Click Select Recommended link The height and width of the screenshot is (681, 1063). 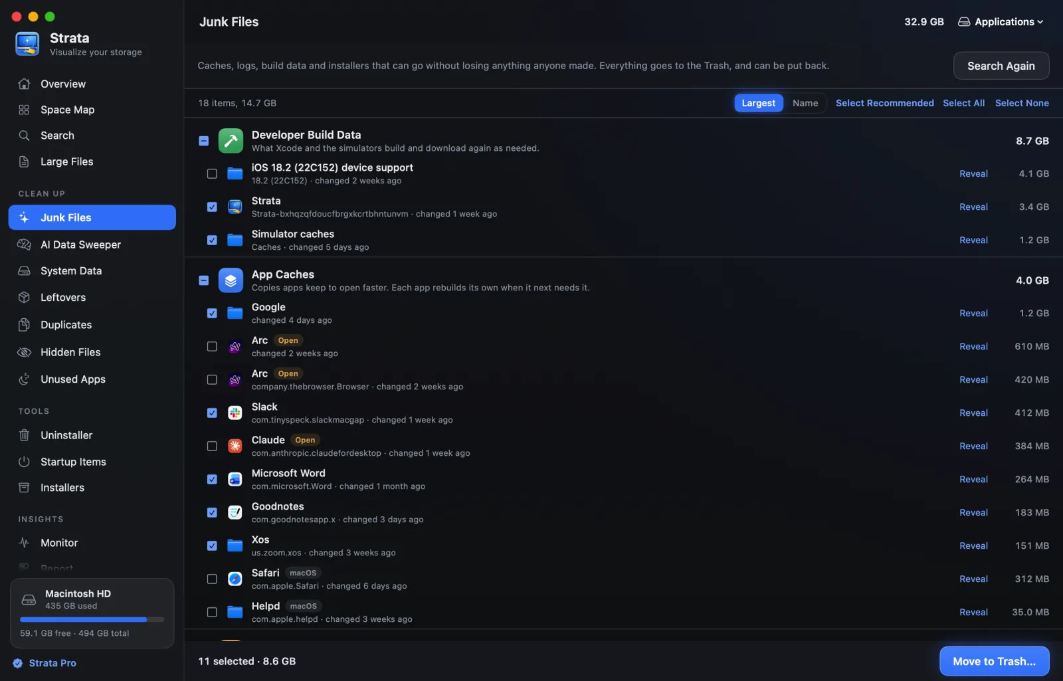coord(885,103)
